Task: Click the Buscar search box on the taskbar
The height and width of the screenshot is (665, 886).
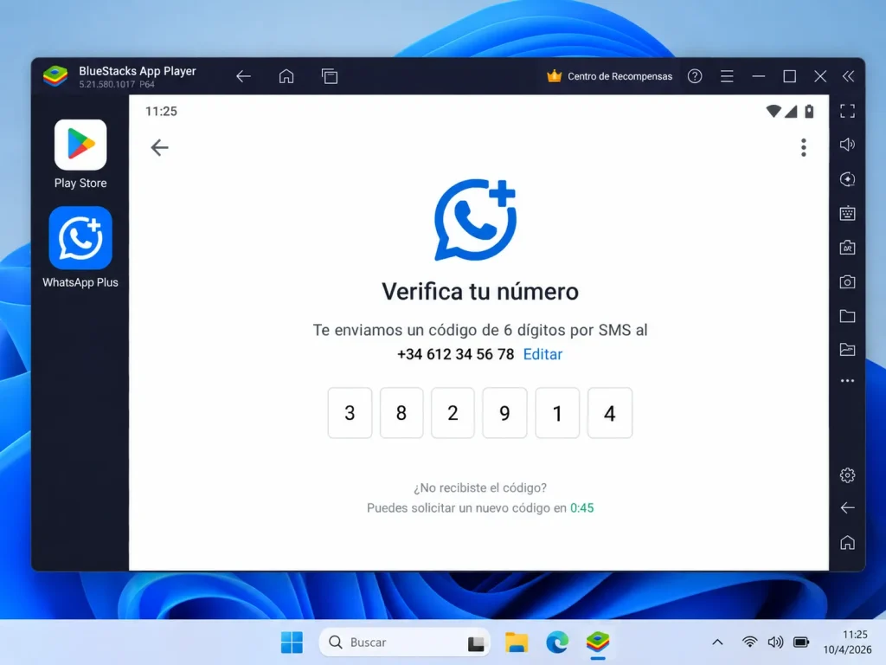Action: (405, 642)
